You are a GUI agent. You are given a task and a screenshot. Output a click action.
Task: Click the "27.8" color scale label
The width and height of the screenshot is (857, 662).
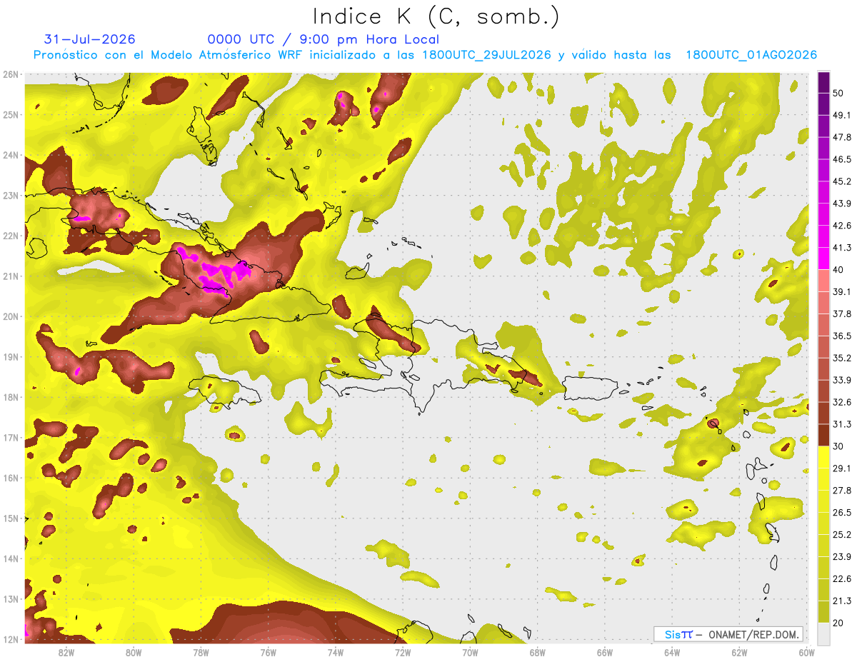click(842, 490)
